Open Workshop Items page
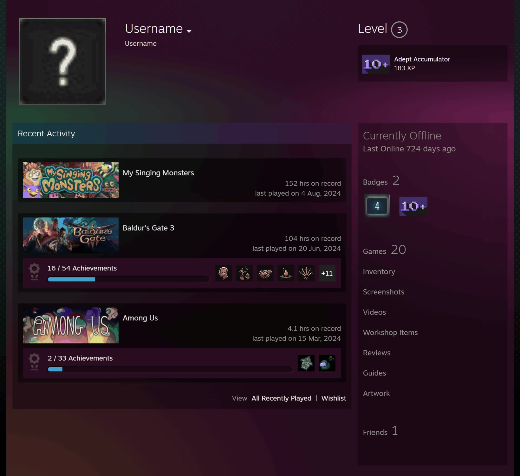 [x=390, y=332]
